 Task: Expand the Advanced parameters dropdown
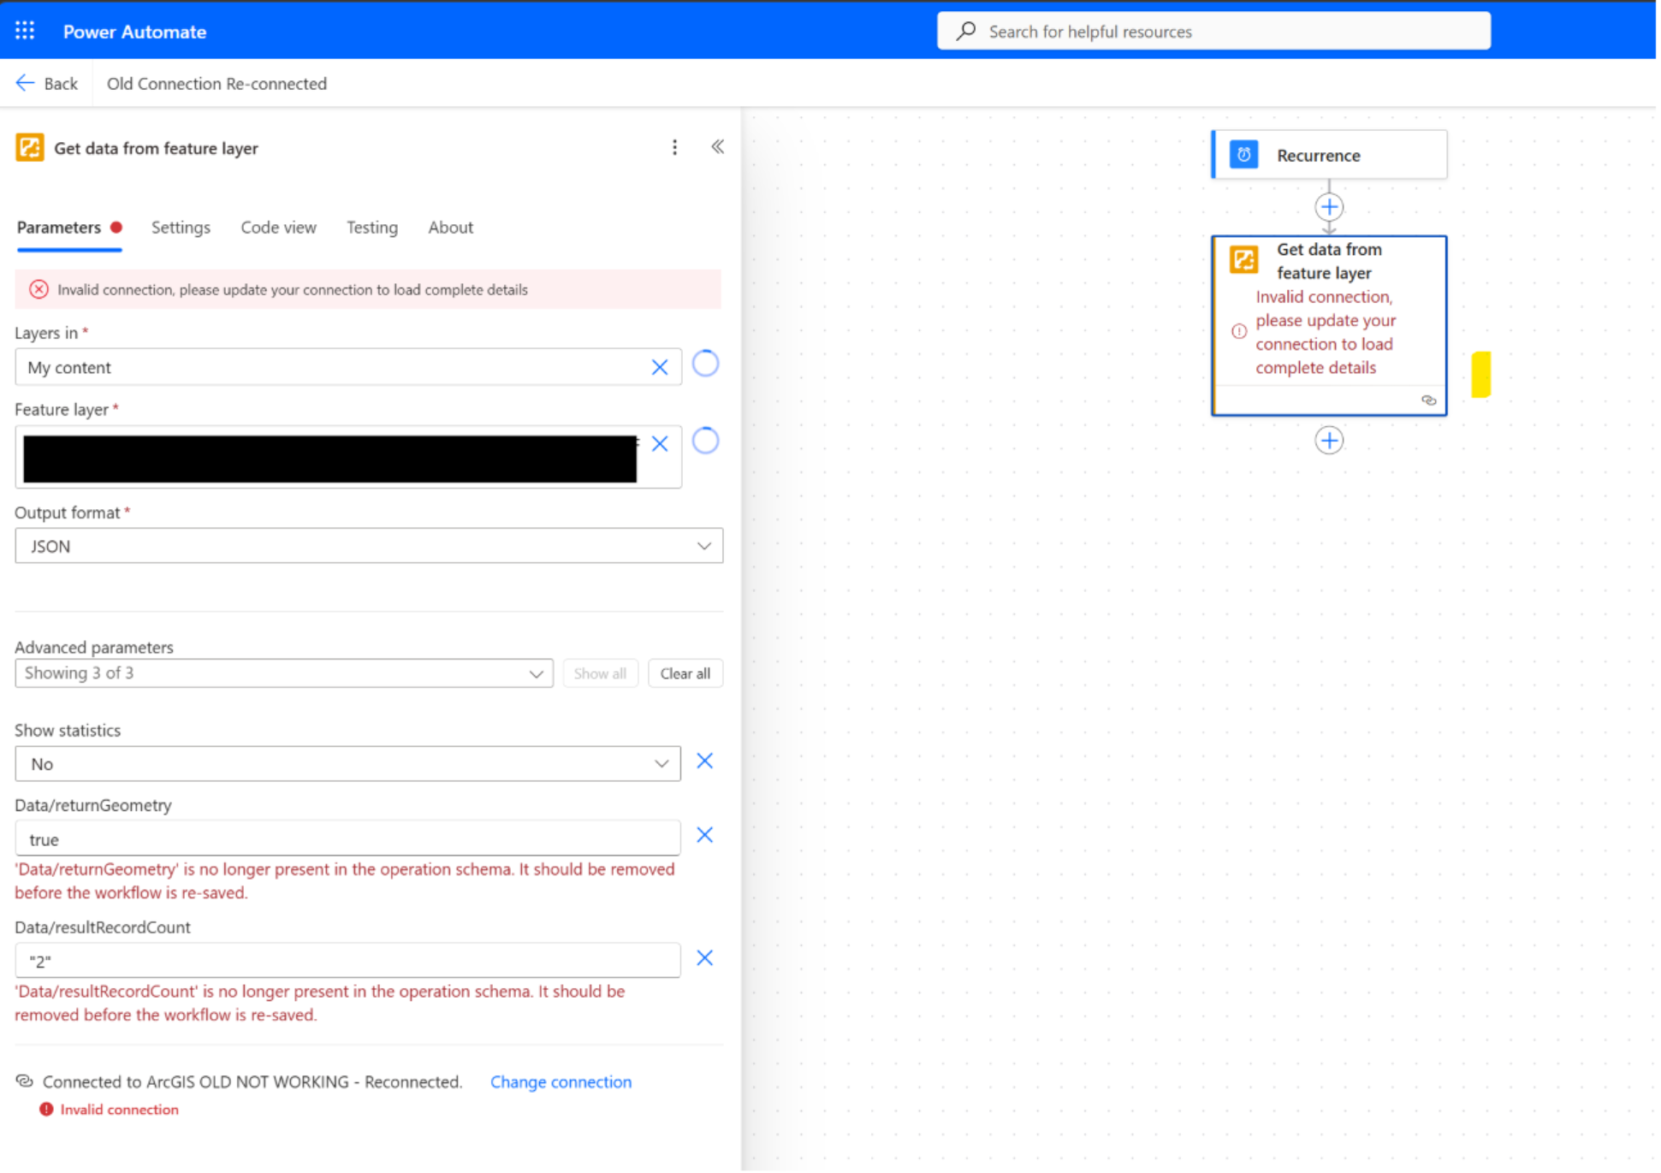284,673
